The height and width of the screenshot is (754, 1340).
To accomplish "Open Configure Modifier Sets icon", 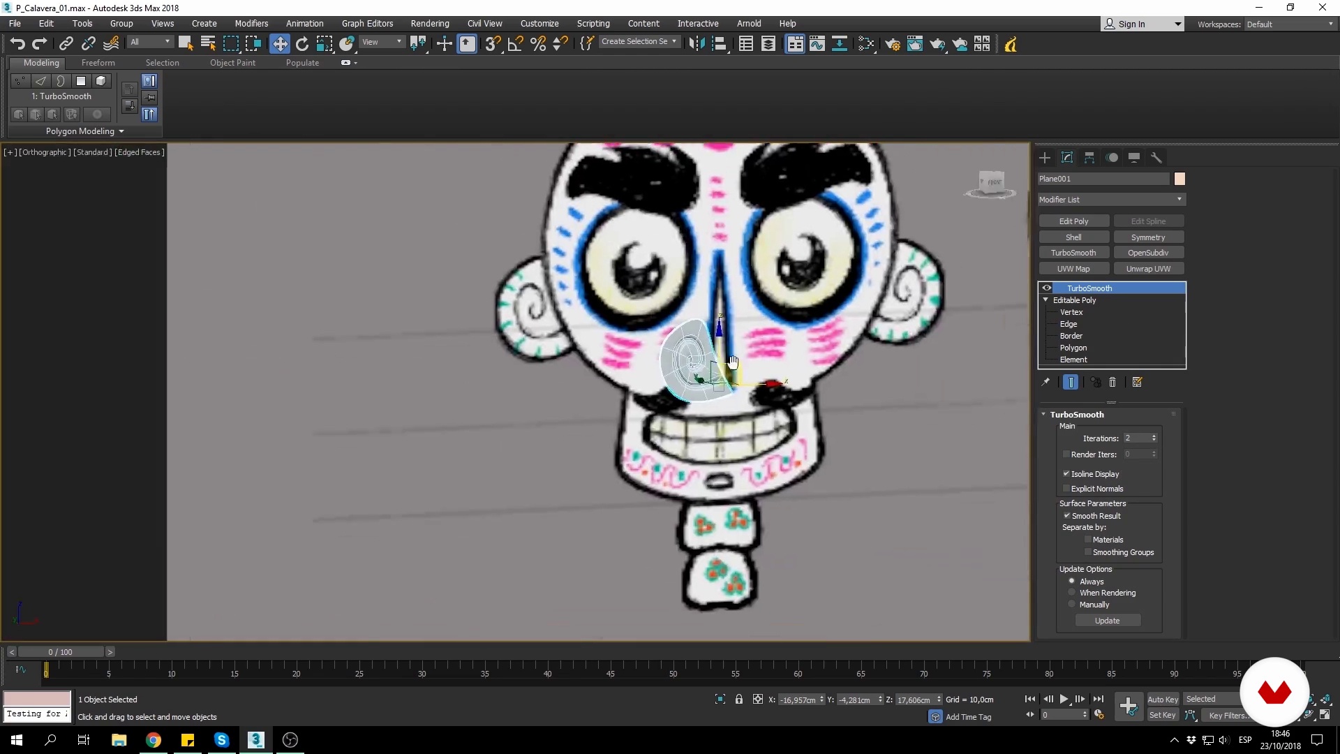I will [1138, 382].
